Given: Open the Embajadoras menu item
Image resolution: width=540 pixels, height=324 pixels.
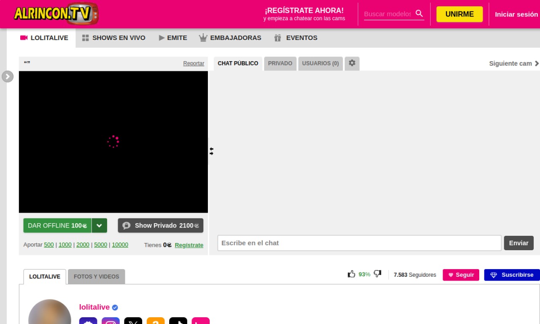Looking at the screenshot, I should tap(230, 38).
